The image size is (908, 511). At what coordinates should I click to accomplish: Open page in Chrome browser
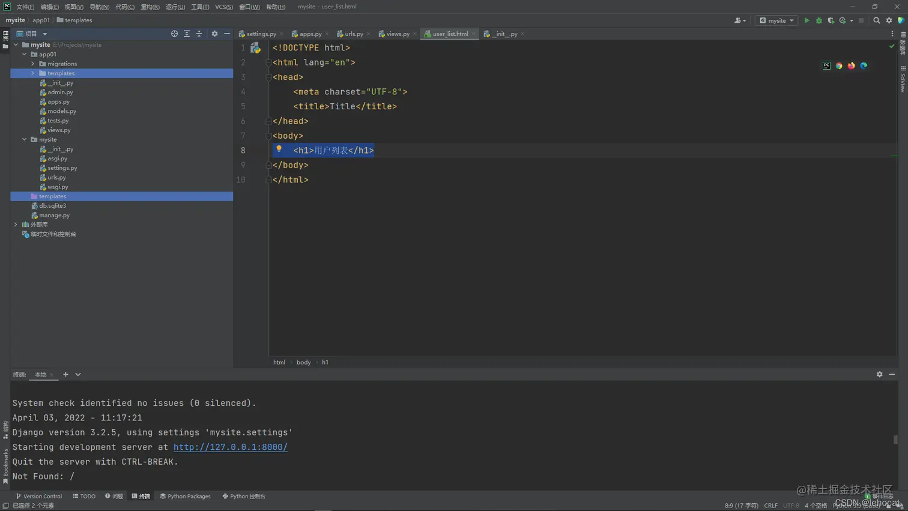click(839, 65)
